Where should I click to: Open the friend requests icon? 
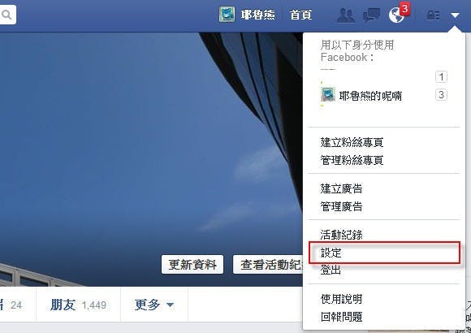346,15
